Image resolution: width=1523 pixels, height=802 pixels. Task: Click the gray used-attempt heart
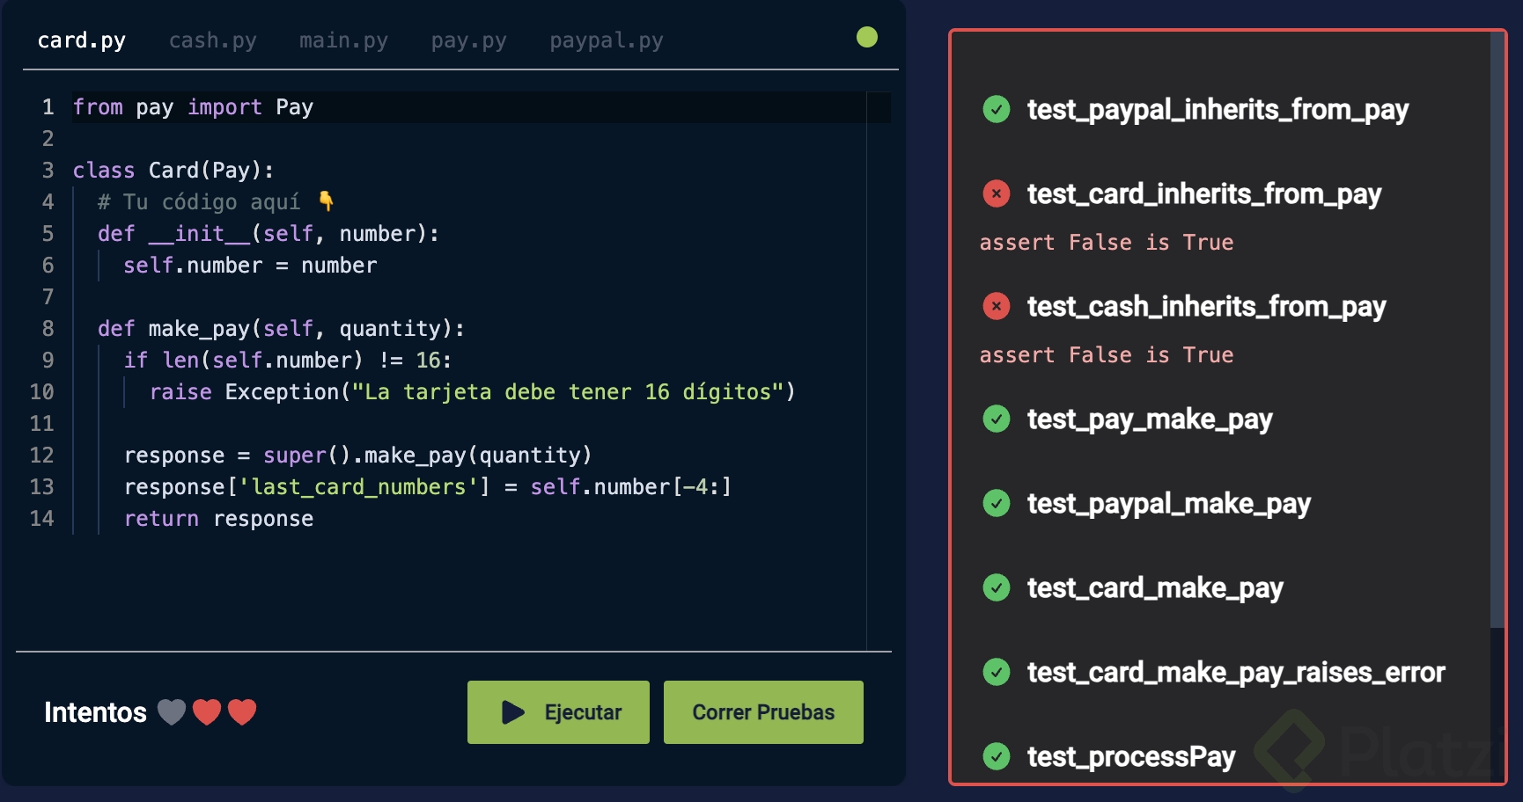pos(172,711)
